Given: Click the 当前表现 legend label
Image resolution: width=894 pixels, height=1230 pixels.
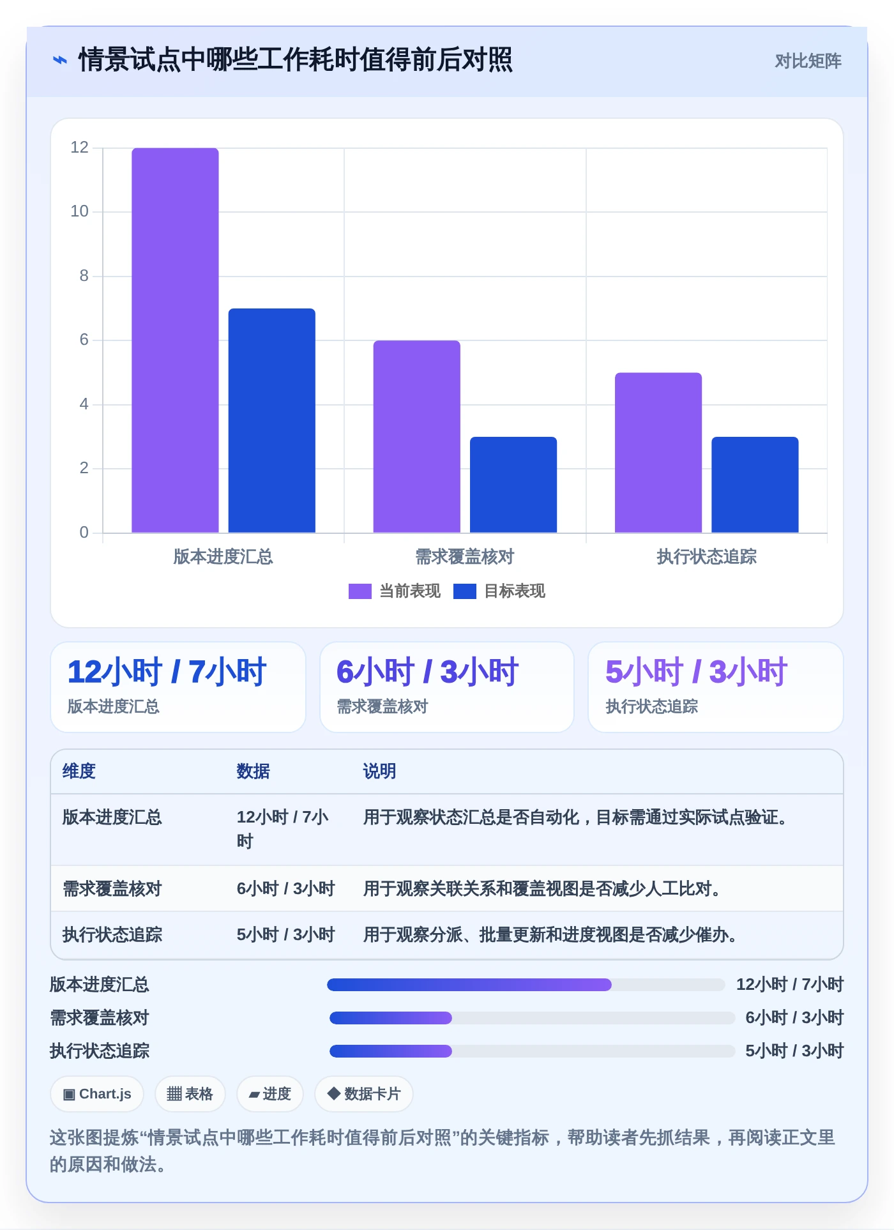Looking at the screenshot, I should (410, 591).
